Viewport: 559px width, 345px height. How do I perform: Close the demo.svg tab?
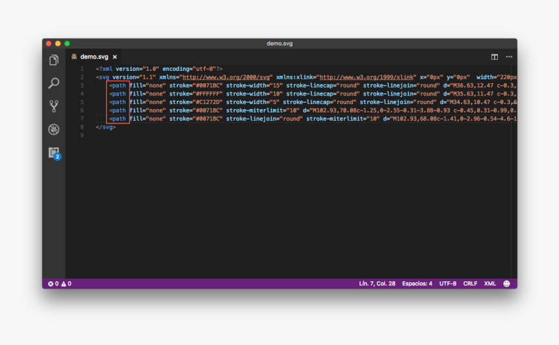pyautogui.click(x=115, y=57)
